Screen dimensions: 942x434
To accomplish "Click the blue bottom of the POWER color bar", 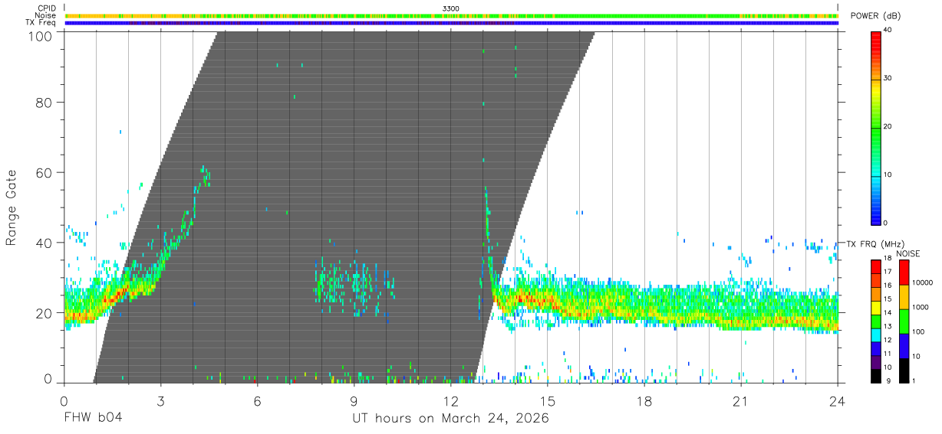I will 877,214.
